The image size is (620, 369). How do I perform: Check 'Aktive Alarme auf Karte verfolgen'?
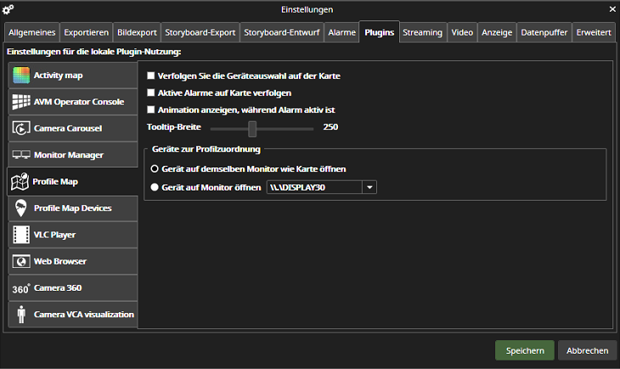click(x=150, y=93)
